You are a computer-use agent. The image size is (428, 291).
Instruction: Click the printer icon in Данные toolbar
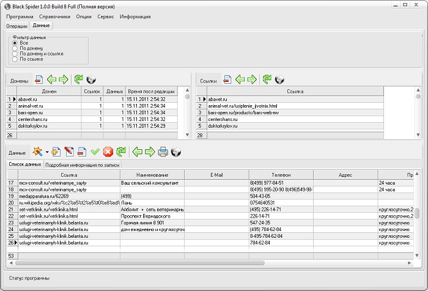pyautogui.click(x=163, y=152)
